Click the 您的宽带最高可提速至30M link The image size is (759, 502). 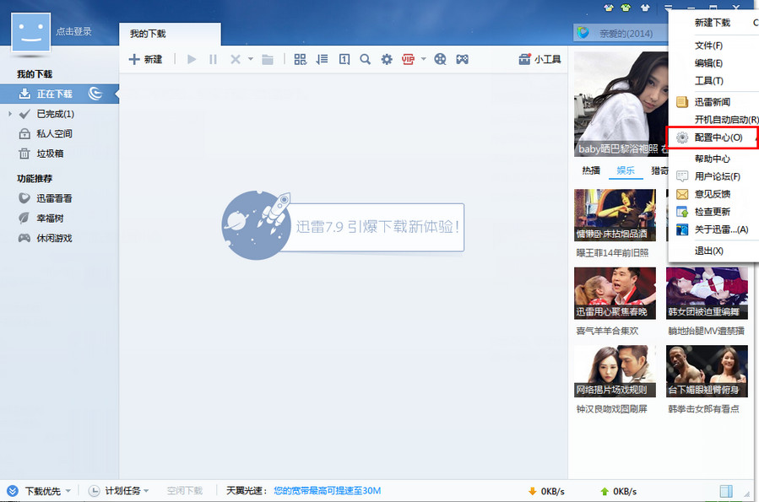point(328,491)
